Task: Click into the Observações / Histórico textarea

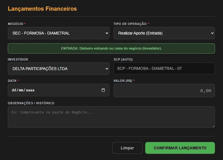Action: (111, 117)
